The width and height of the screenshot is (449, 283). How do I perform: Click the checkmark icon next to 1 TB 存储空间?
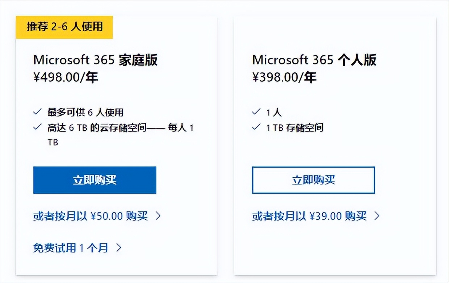pyautogui.click(x=256, y=127)
